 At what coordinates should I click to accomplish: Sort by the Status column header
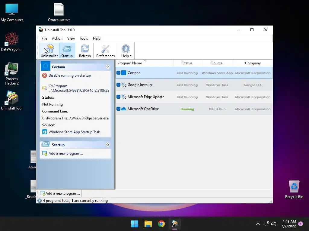coord(187,63)
